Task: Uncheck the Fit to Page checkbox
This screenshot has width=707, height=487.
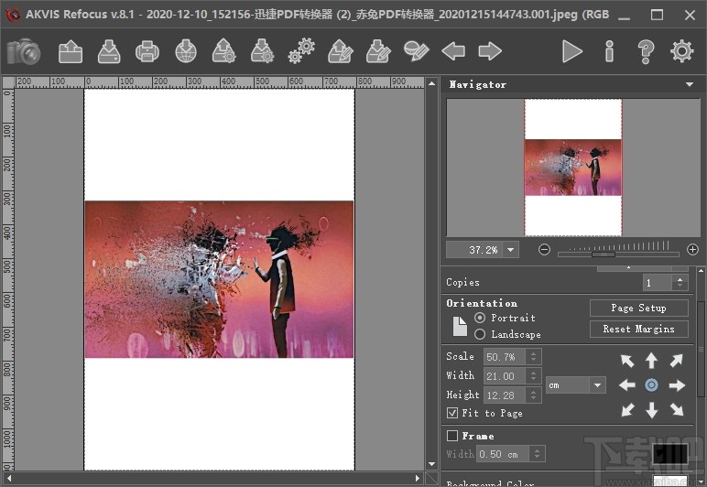Action: (x=452, y=413)
